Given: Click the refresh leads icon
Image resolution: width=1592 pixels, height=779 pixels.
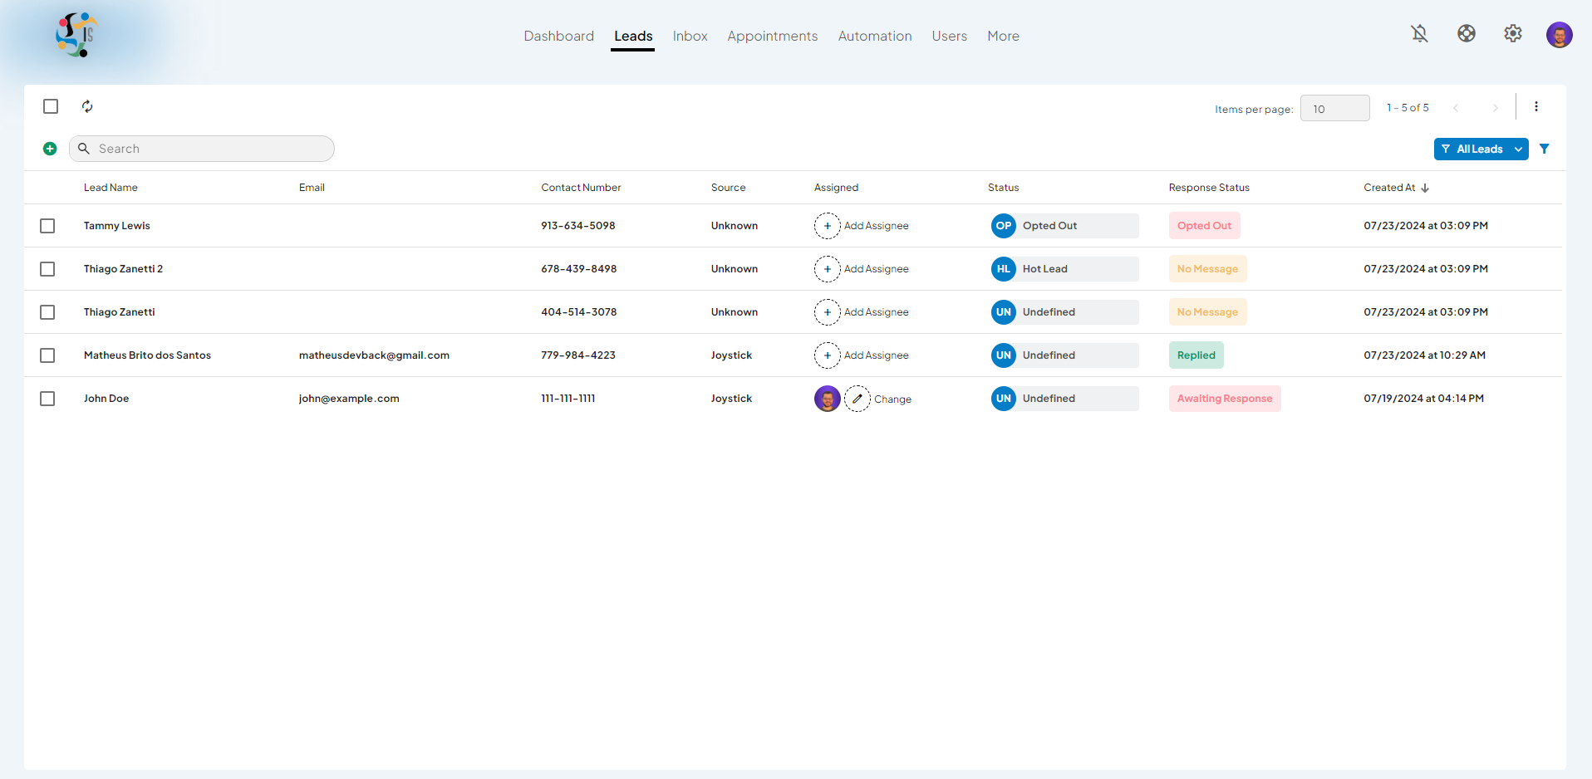Looking at the screenshot, I should [x=87, y=106].
